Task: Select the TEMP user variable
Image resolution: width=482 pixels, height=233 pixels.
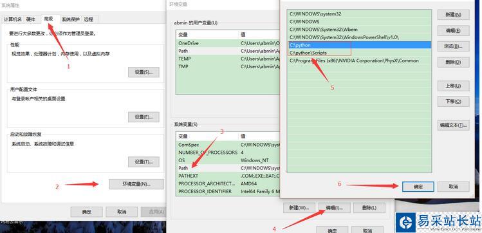Action: pyautogui.click(x=228, y=59)
